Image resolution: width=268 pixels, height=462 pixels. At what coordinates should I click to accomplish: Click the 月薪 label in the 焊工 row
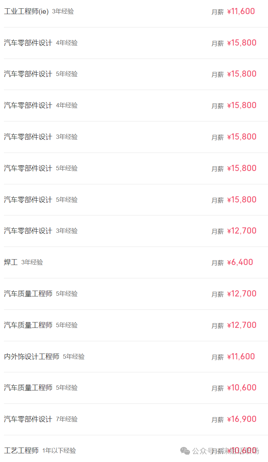point(217,263)
